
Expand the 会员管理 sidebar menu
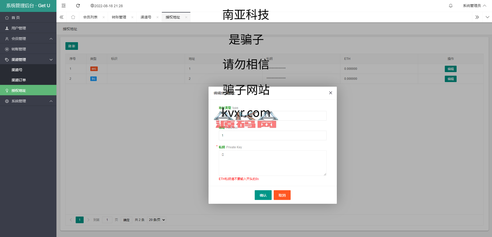(28, 39)
